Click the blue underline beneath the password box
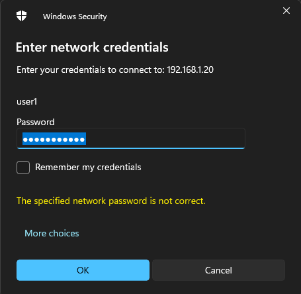 coord(131,148)
